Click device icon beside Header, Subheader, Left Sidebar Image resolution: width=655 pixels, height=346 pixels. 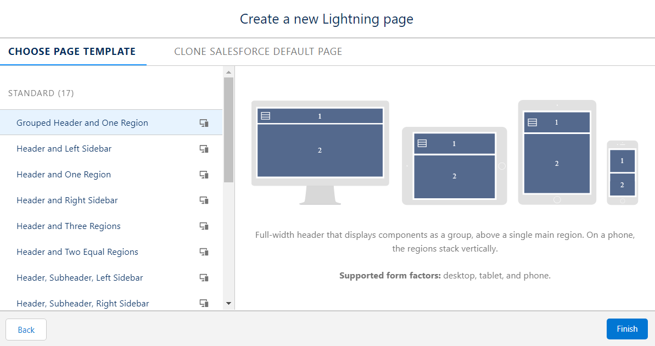click(204, 278)
